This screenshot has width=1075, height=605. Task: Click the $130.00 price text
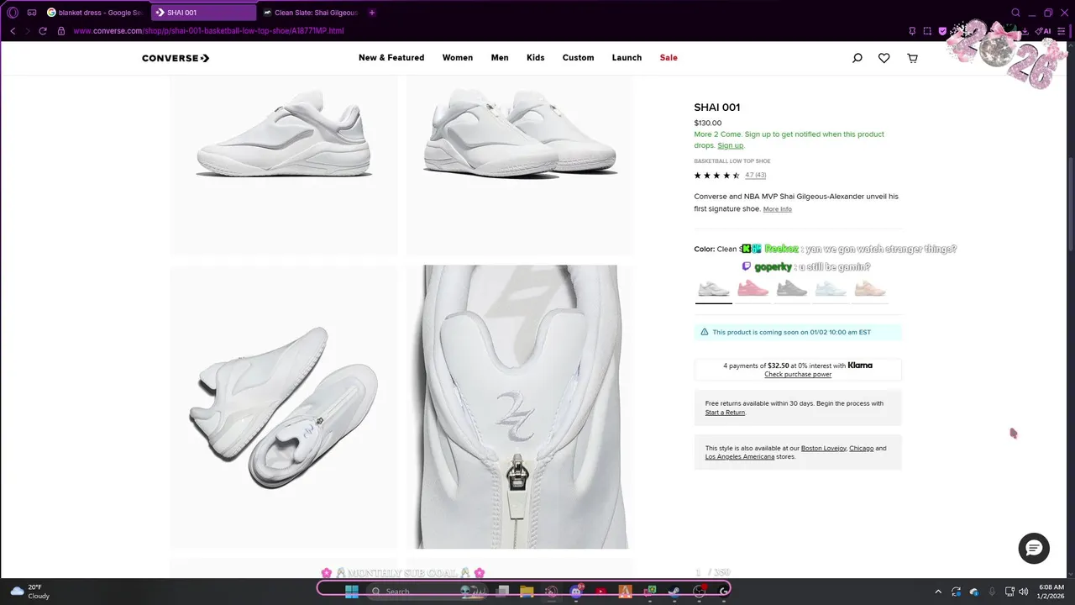tap(708, 124)
